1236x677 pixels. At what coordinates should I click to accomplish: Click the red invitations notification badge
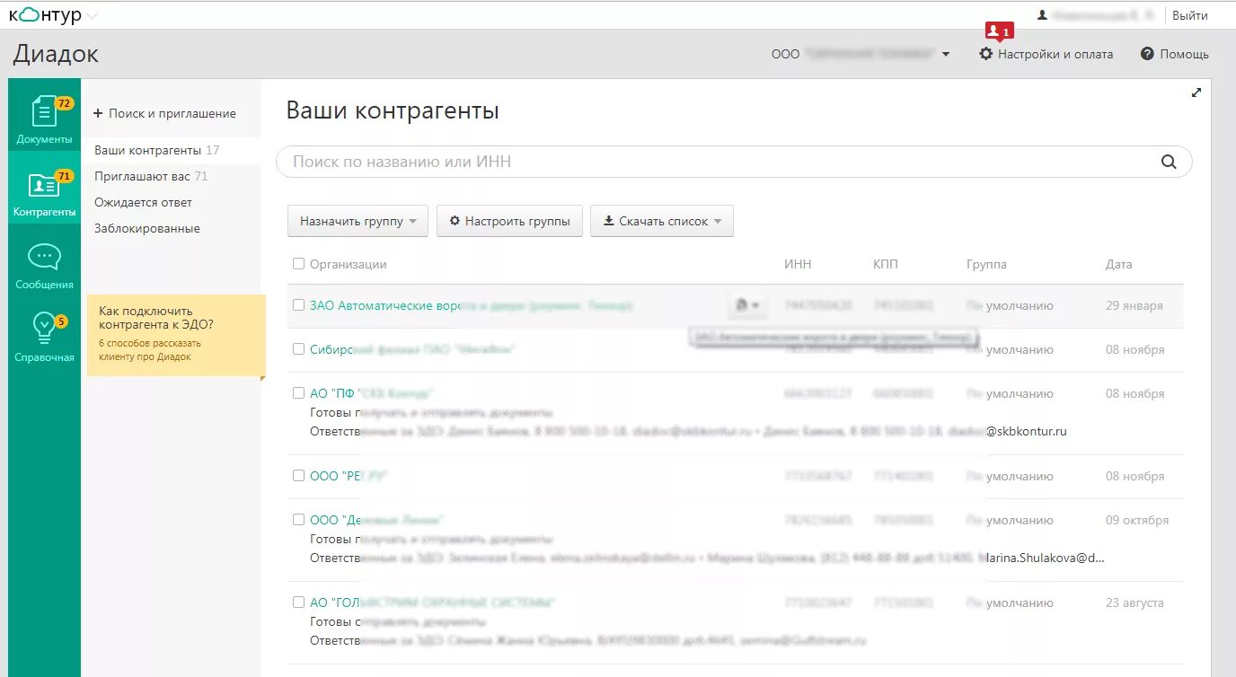pyautogui.click(x=999, y=31)
